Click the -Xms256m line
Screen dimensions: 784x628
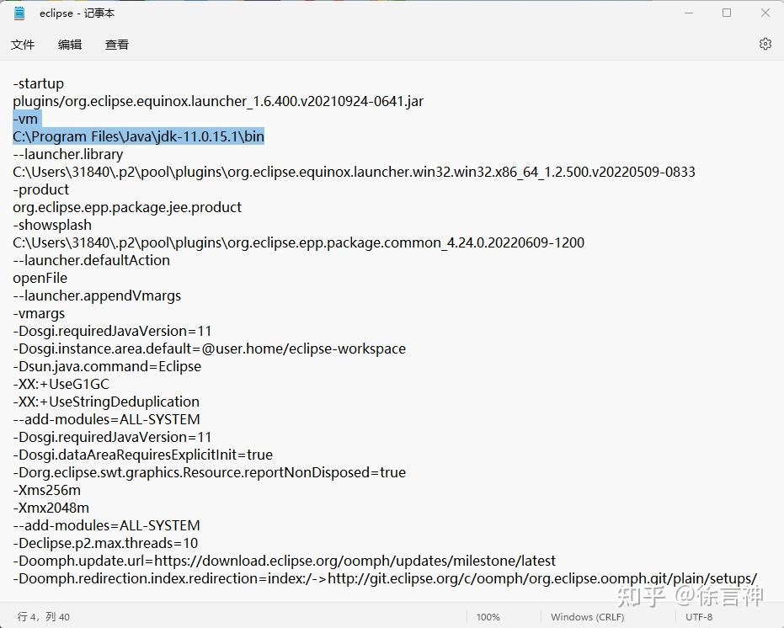pos(46,490)
